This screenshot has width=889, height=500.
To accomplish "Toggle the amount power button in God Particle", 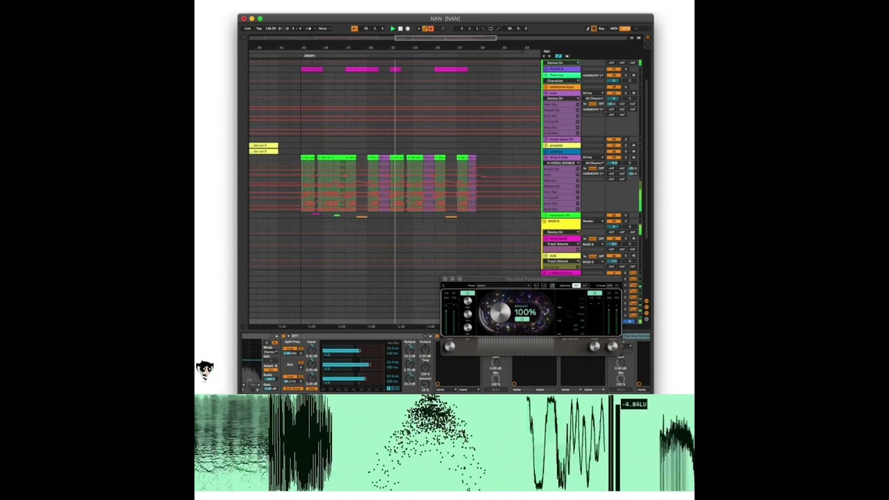I will tap(522, 319).
